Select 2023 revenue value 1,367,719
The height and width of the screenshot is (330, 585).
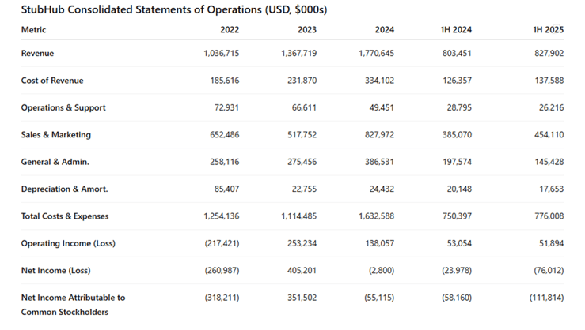(x=299, y=53)
